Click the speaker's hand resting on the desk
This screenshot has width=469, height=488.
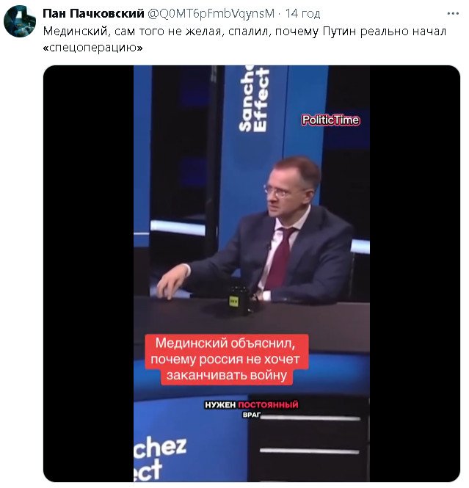172,283
